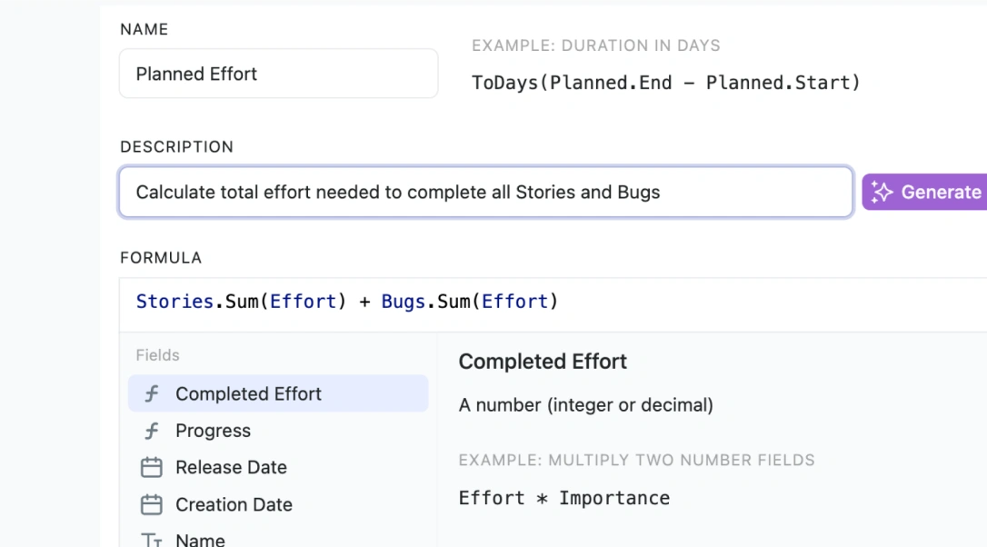
Task: Focus the Name input containing Planned Effort
Action: [278, 74]
